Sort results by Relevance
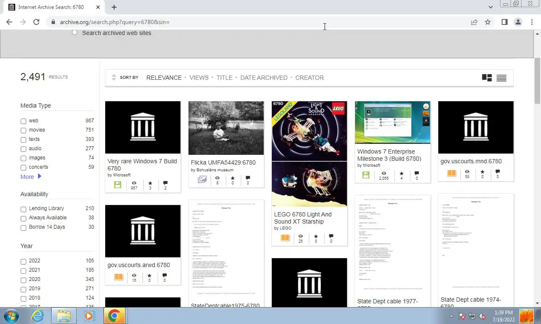The height and width of the screenshot is (324, 541). [x=164, y=78]
